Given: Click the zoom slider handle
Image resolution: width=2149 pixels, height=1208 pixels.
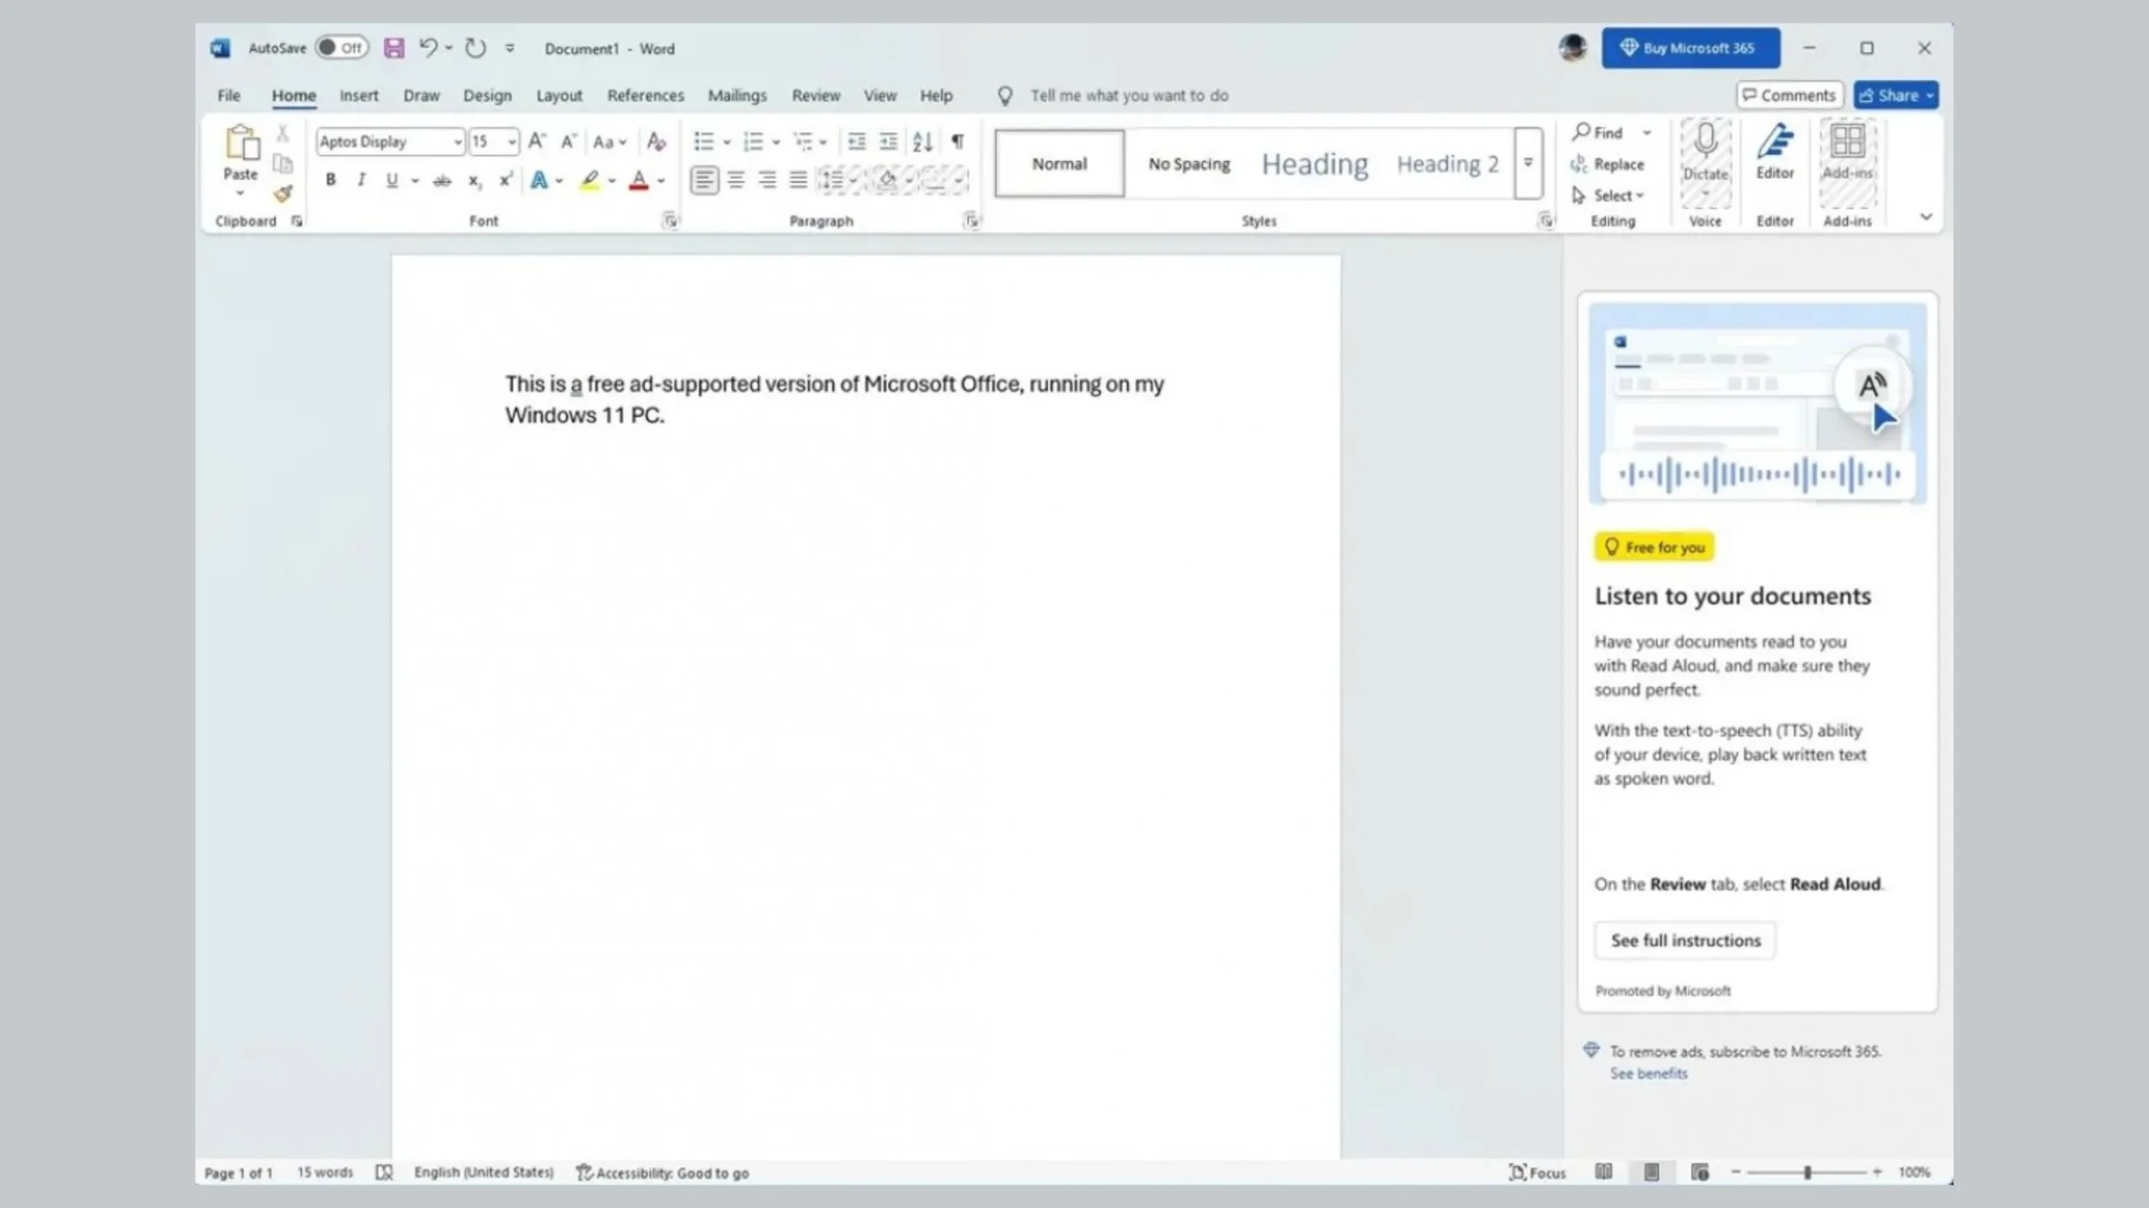Looking at the screenshot, I should coord(1807,1172).
